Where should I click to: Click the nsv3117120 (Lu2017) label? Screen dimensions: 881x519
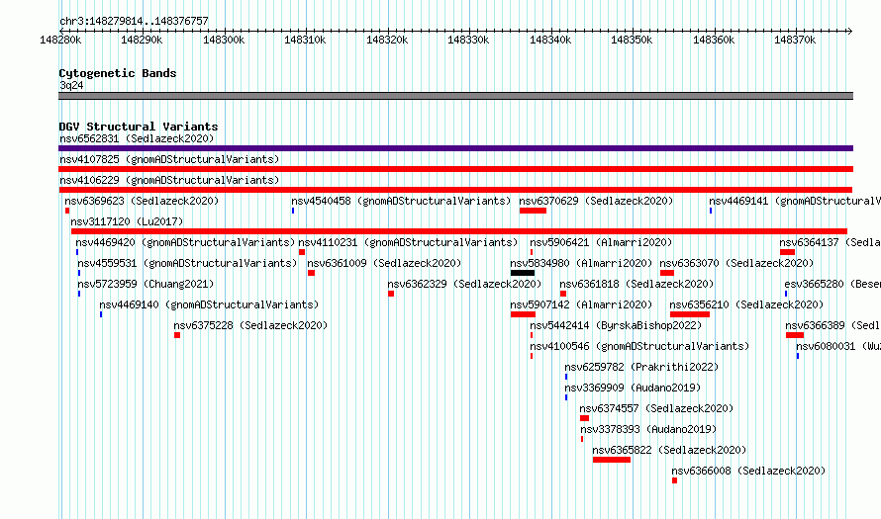pos(127,221)
